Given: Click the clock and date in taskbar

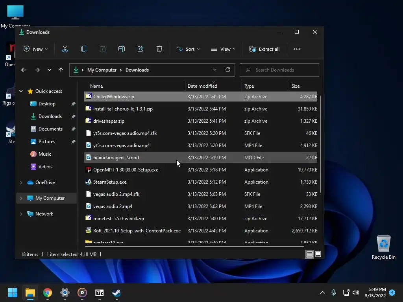Looking at the screenshot, I should point(375,293).
